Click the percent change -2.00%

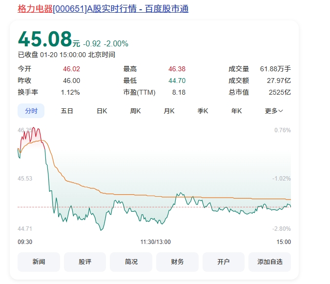tap(116, 44)
